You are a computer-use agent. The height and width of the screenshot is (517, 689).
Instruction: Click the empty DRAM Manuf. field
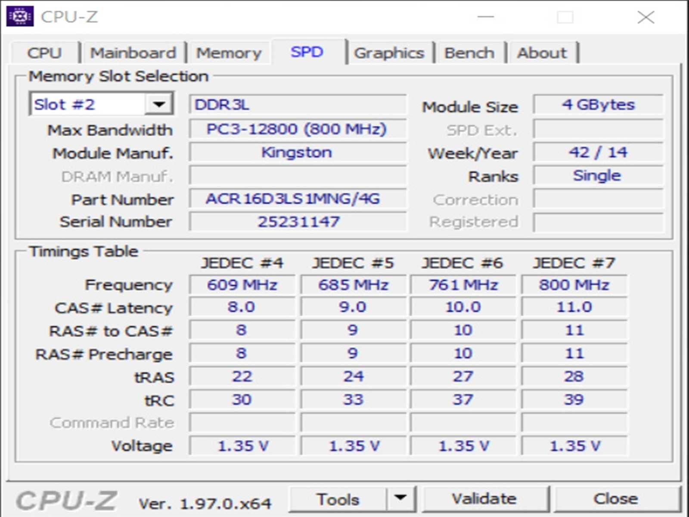[x=298, y=175]
